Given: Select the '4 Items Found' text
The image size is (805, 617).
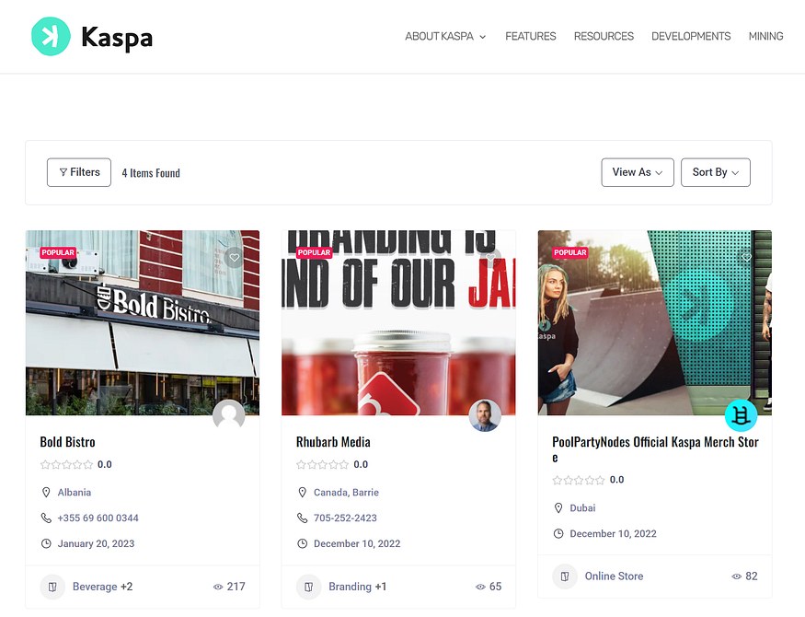Looking at the screenshot, I should coord(151,173).
